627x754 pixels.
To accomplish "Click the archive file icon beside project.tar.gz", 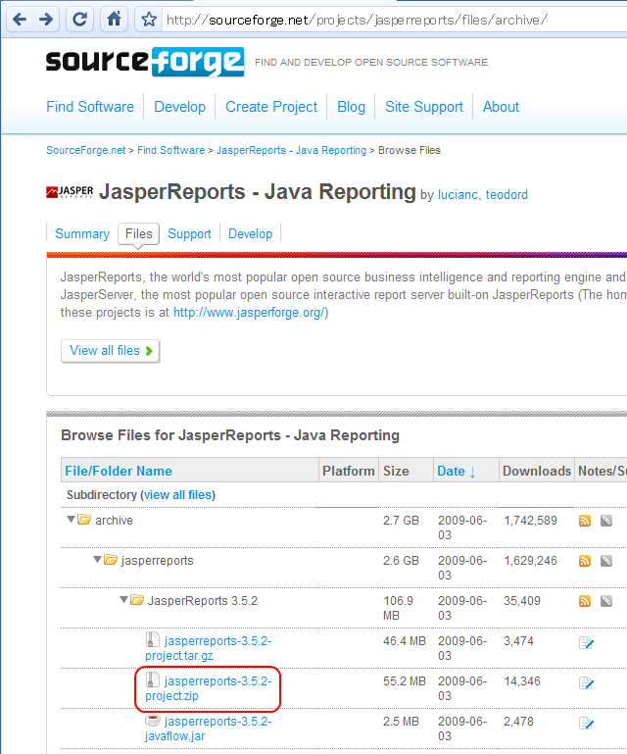I will (152, 639).
